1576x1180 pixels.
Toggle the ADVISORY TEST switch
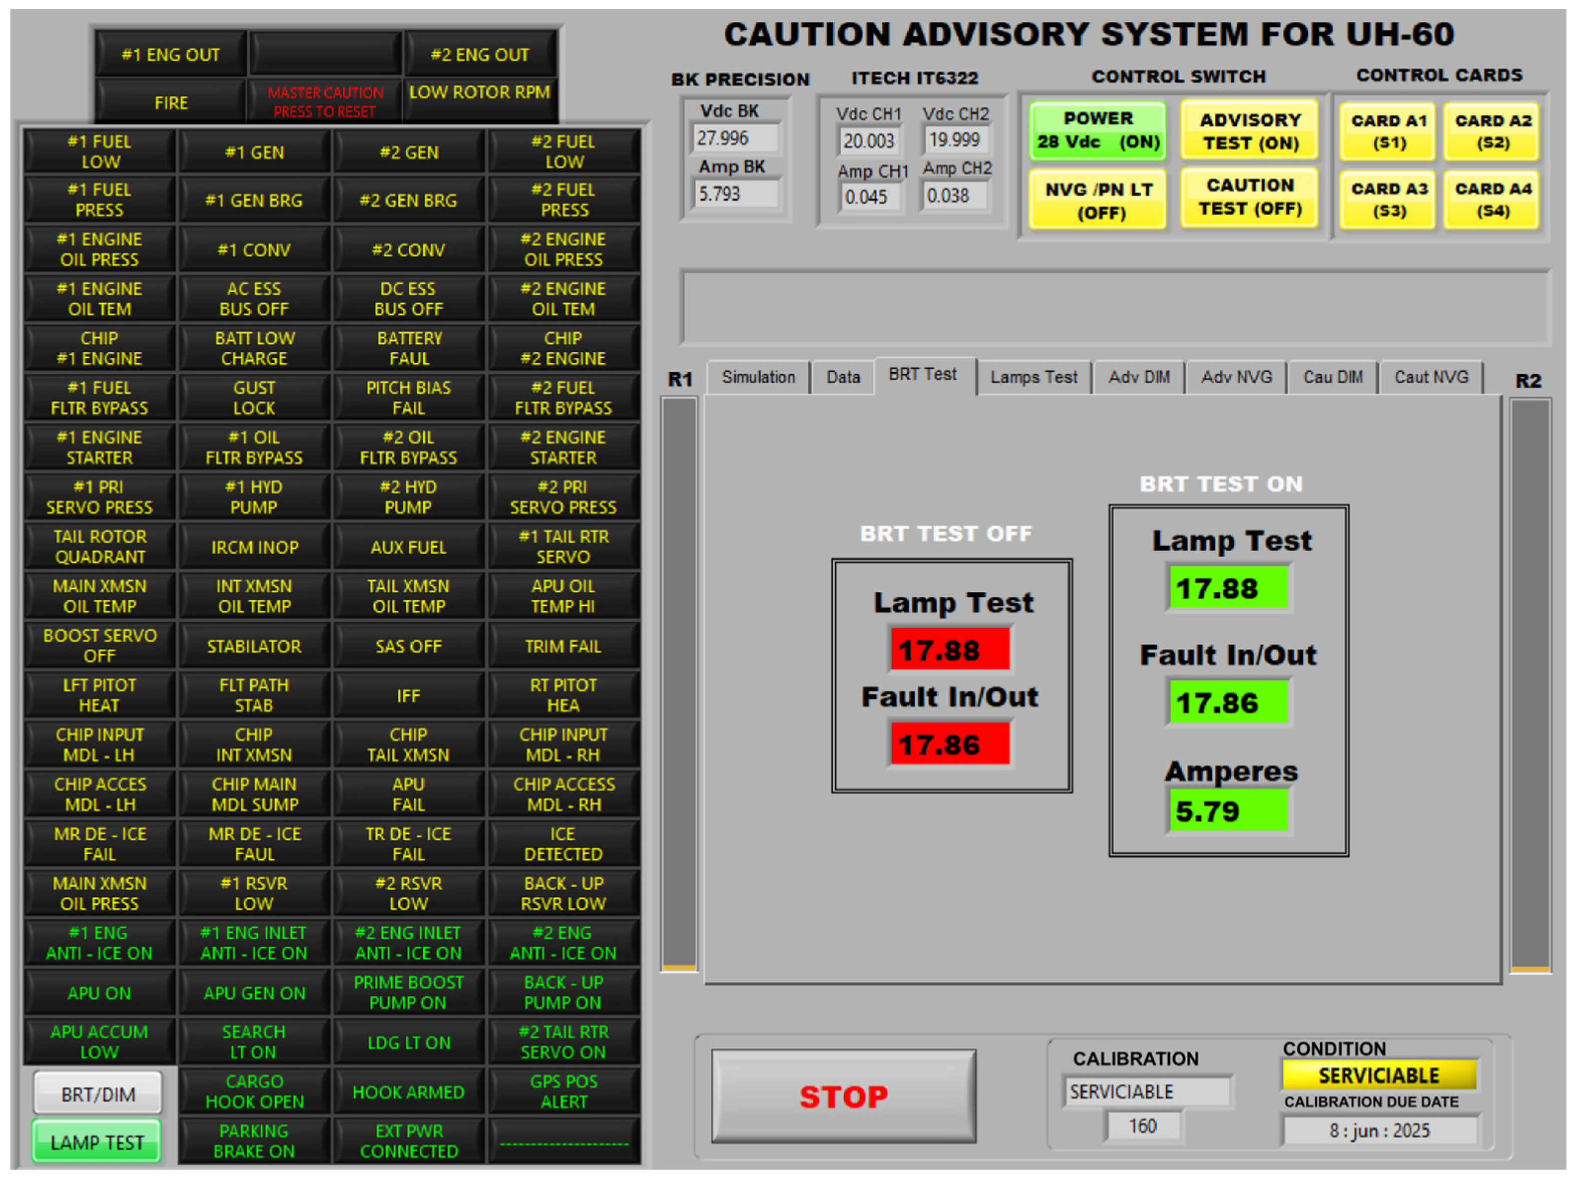1250,131
